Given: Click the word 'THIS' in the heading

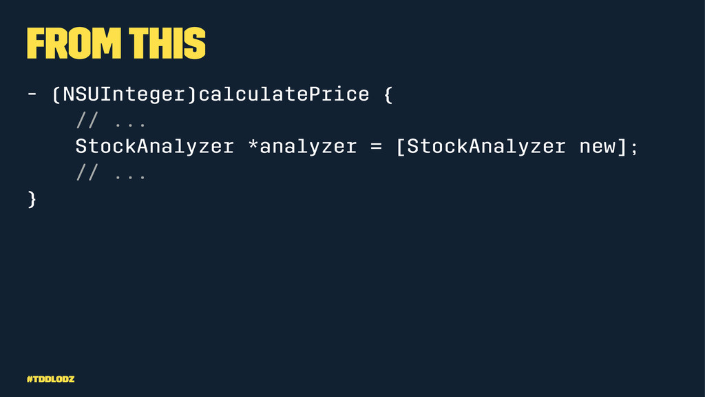Looking at the screenshot, I should [x=167, y=43].
